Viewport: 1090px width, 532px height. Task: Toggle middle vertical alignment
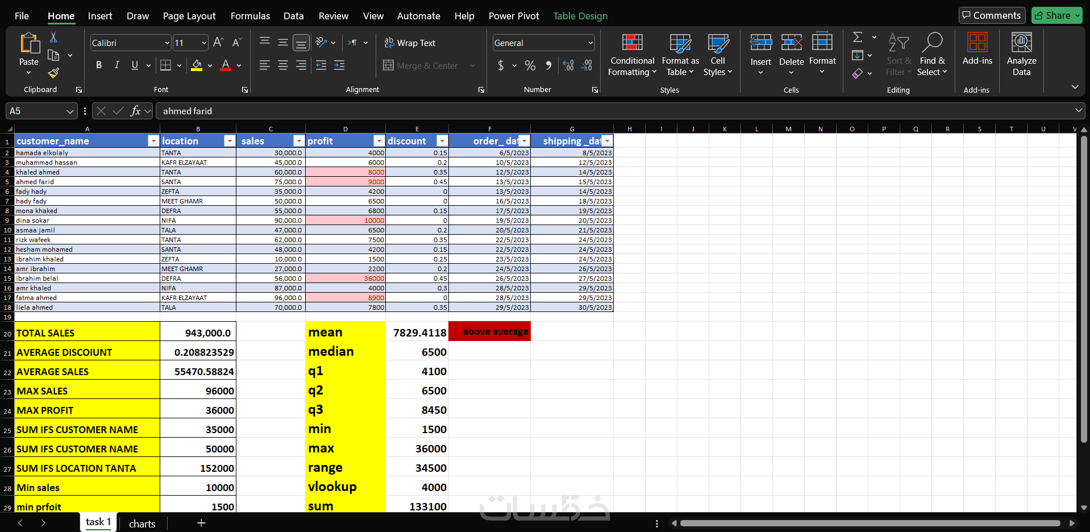point(283,42)
